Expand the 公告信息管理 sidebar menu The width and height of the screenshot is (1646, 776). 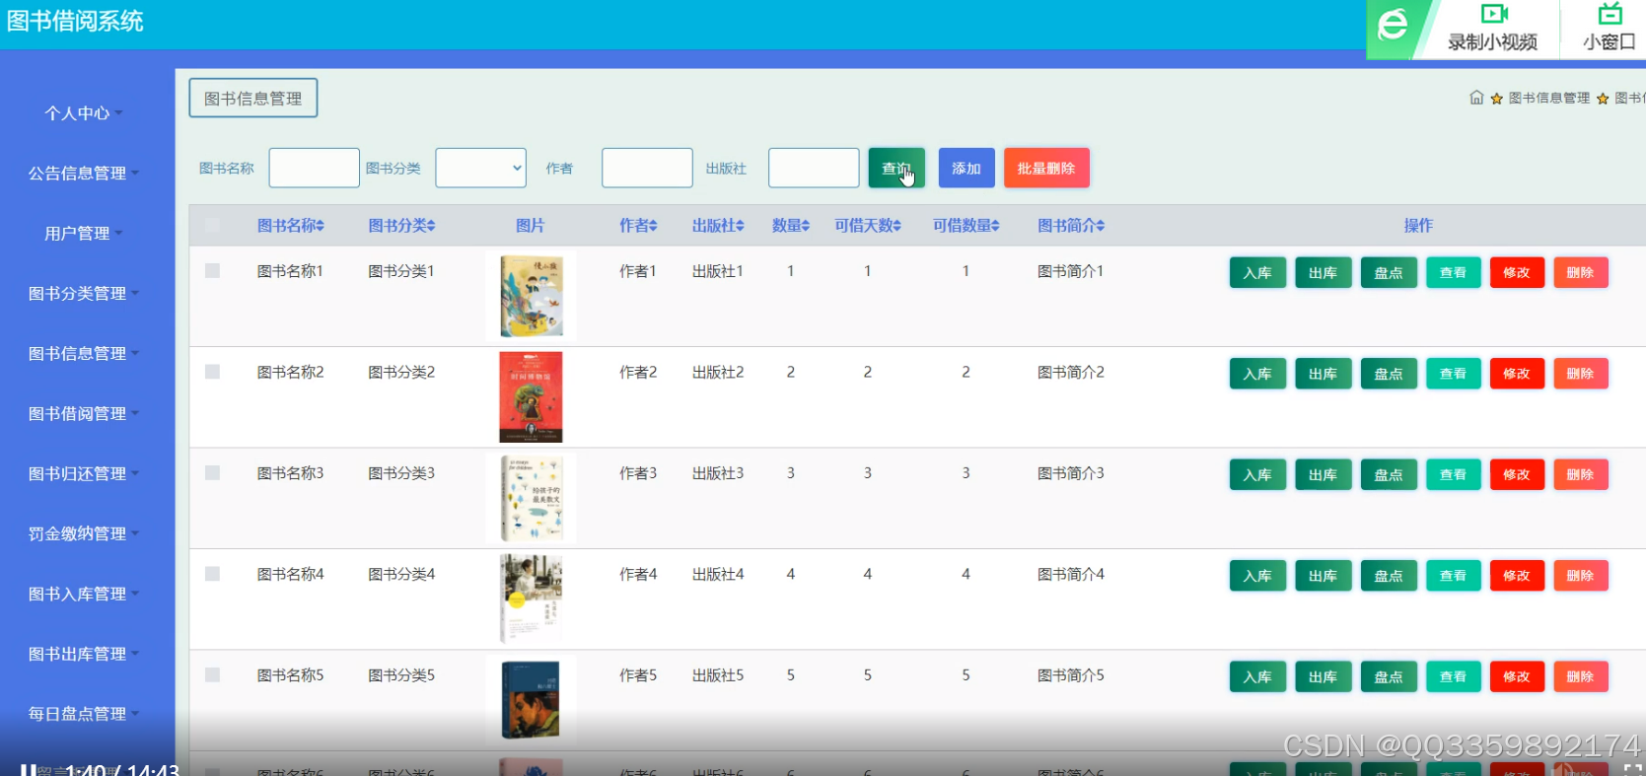[x=84, y=174]
